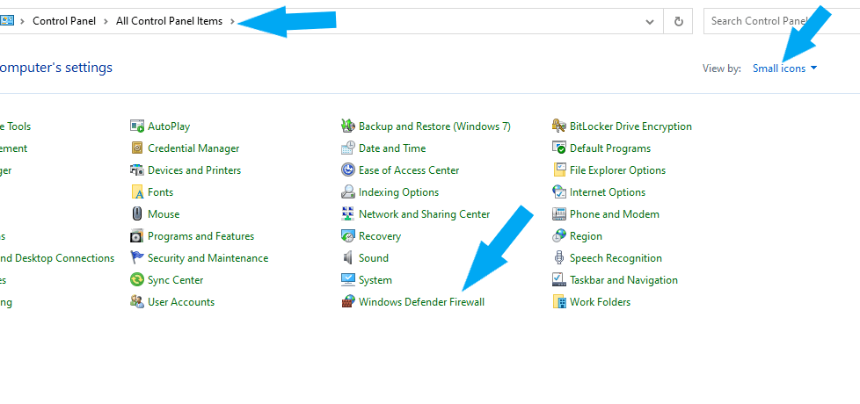Open the Security and Maintenance flag icon
Image resolution: width=860 pixels, height=404 pixels.
pyautogui.click(x=136, y=258)
